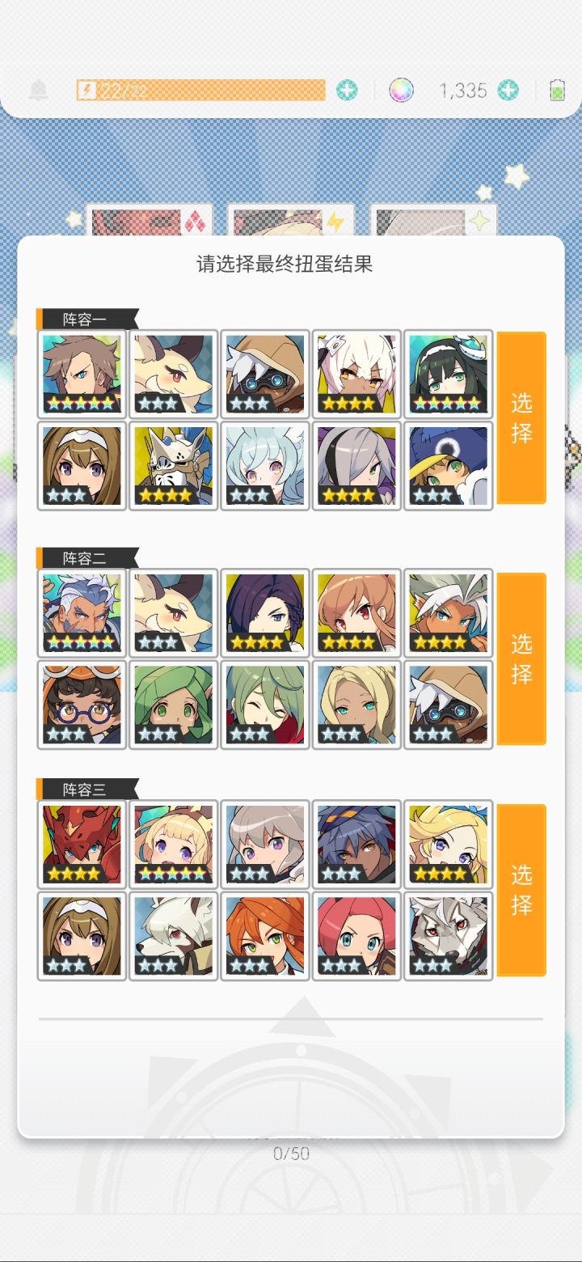
Task: Choose the five-star blonde horned girl in 阵容三
Action: pos(174,844)
